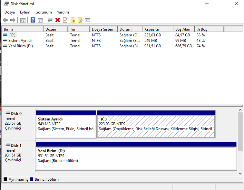Viewport: 244px width, 190px height.
Task: Open the Yardım menu
Action: pos(63,12)
